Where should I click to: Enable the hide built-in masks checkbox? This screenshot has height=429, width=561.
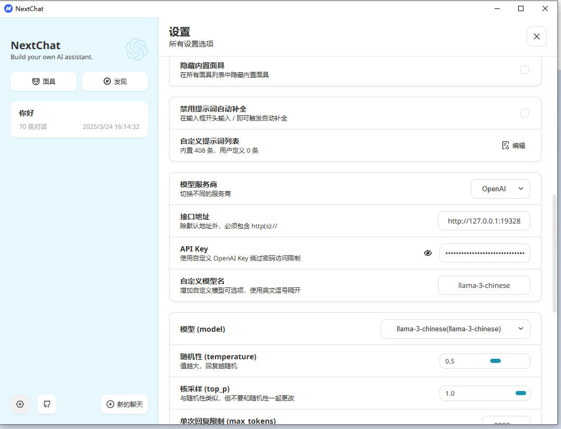click(x=524, y=70)
